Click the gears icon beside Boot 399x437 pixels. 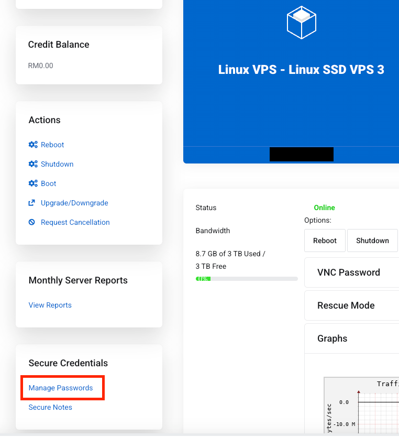pos(33,183)
